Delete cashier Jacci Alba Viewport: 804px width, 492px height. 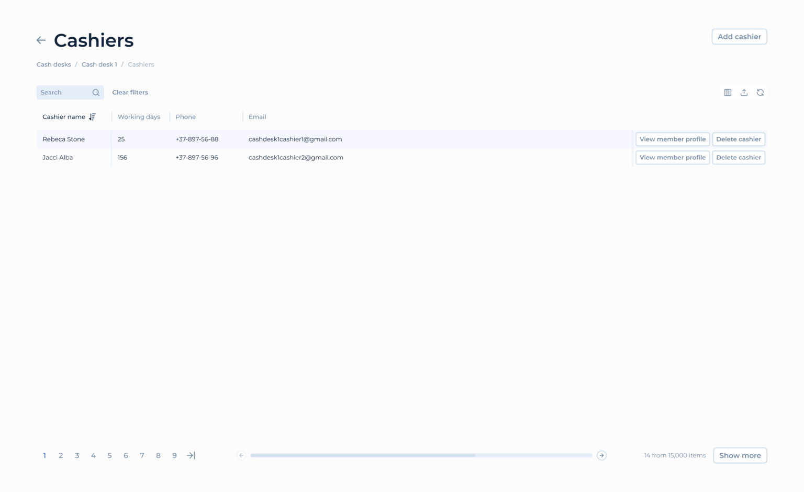[x=738, y=158]
